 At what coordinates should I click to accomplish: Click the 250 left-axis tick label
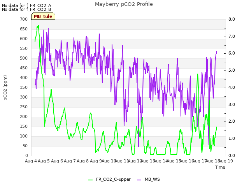click(x=24, y=107)
